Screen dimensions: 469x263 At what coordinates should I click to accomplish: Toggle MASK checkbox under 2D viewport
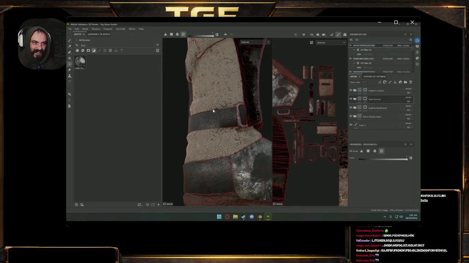(274, 204)
